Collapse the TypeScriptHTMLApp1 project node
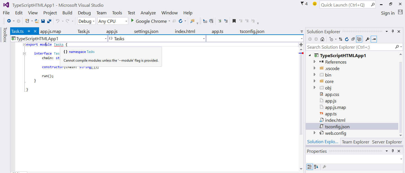 (x=310, y=55)
